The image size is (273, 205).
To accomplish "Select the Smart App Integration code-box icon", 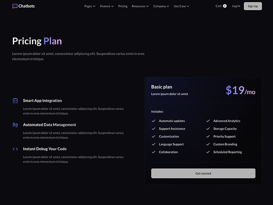I will tap(15, 101).
